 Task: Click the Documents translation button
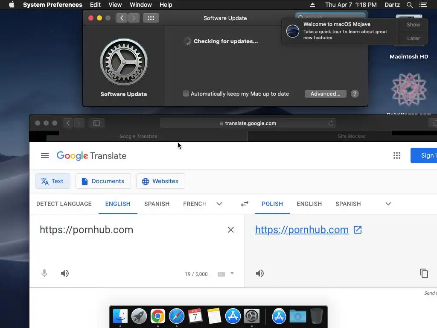pos(103,181)
